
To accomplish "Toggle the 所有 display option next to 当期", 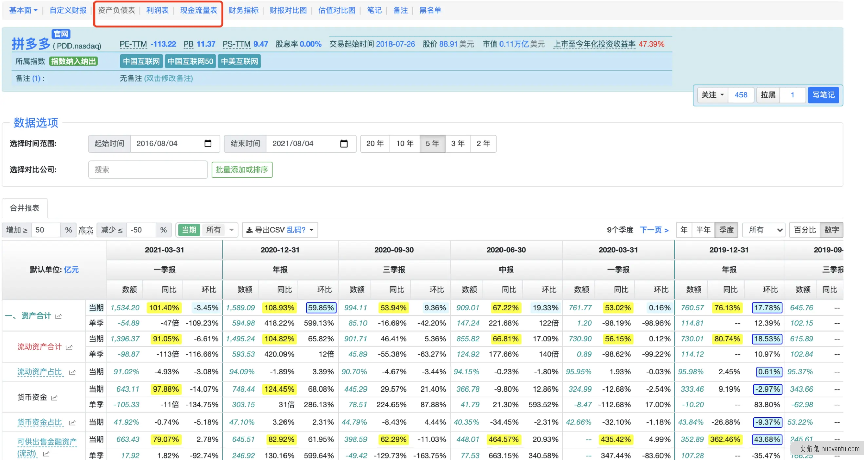I will pyautogui.click(x=213, y=230).
